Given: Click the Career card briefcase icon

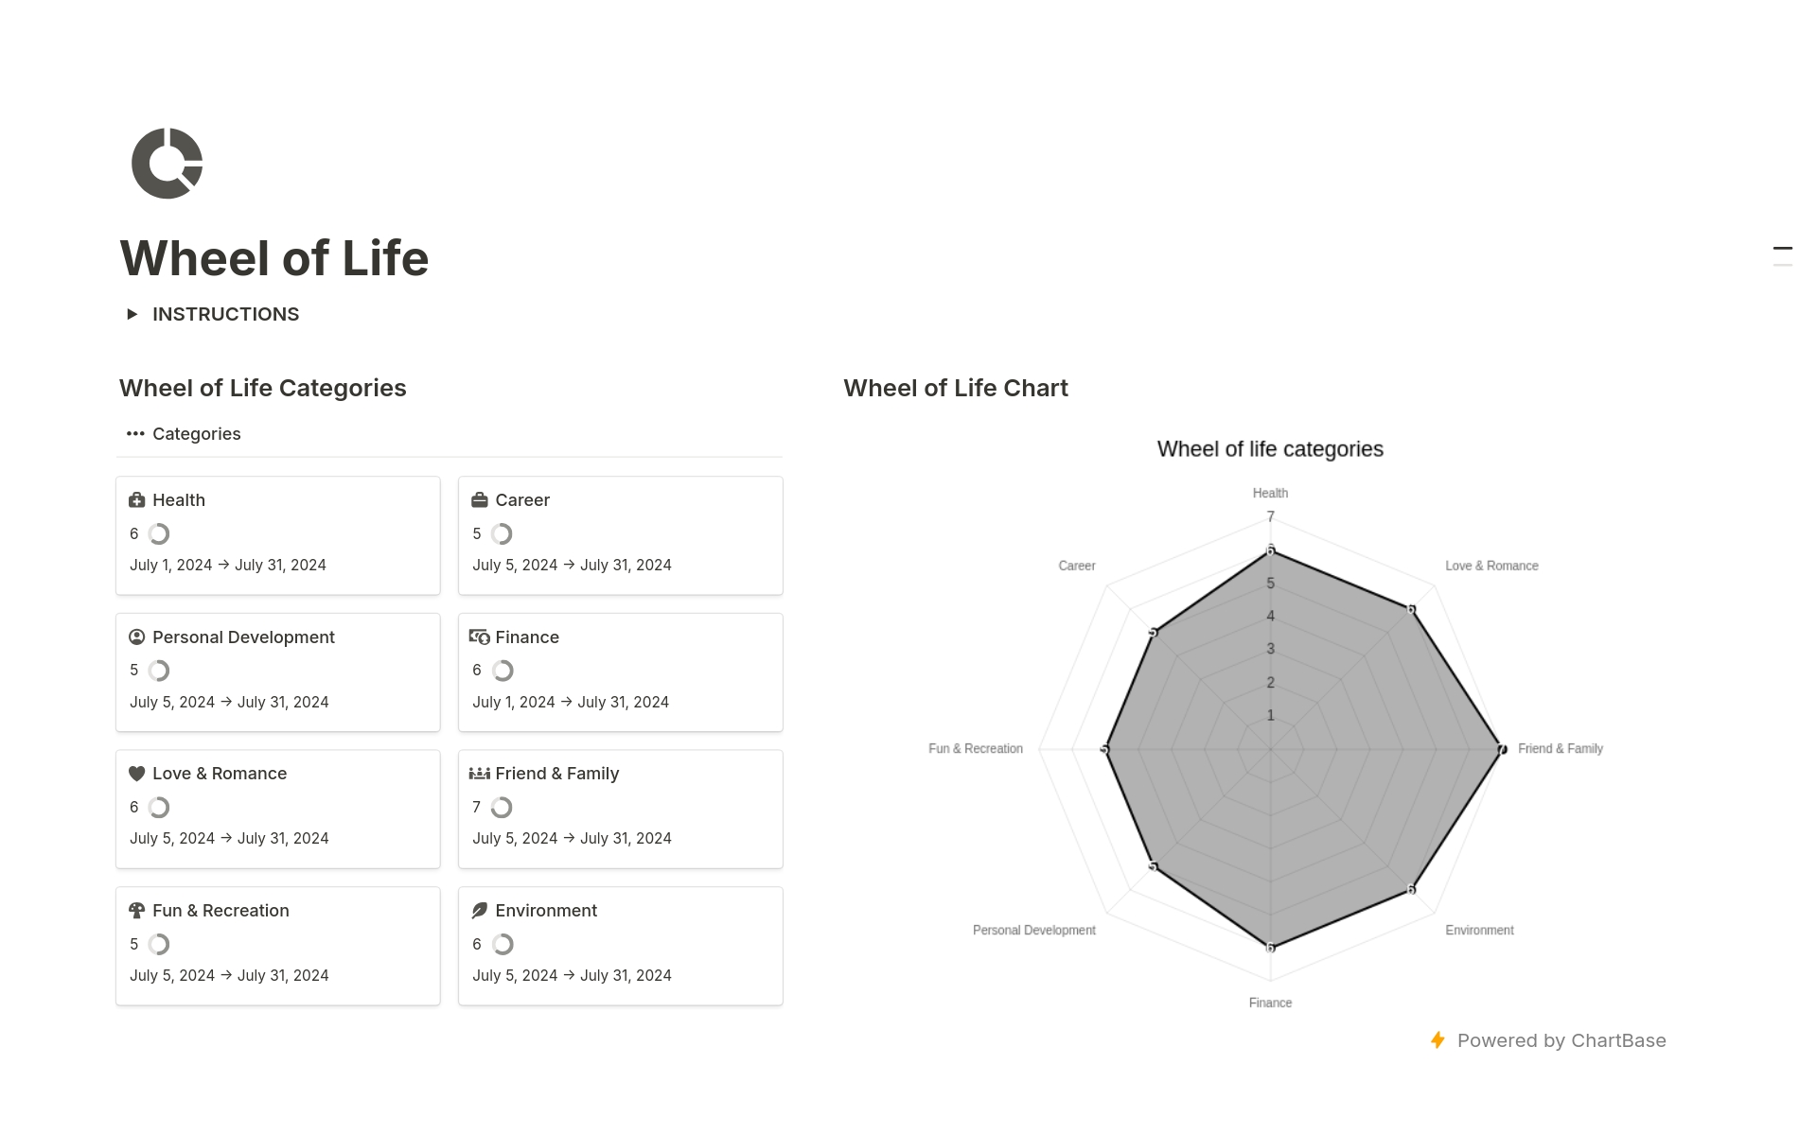Looking at the screenshot, I should [480, 500].
